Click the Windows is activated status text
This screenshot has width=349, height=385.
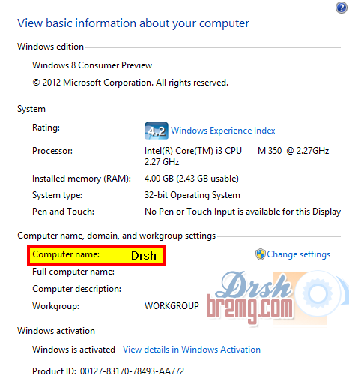73,350
